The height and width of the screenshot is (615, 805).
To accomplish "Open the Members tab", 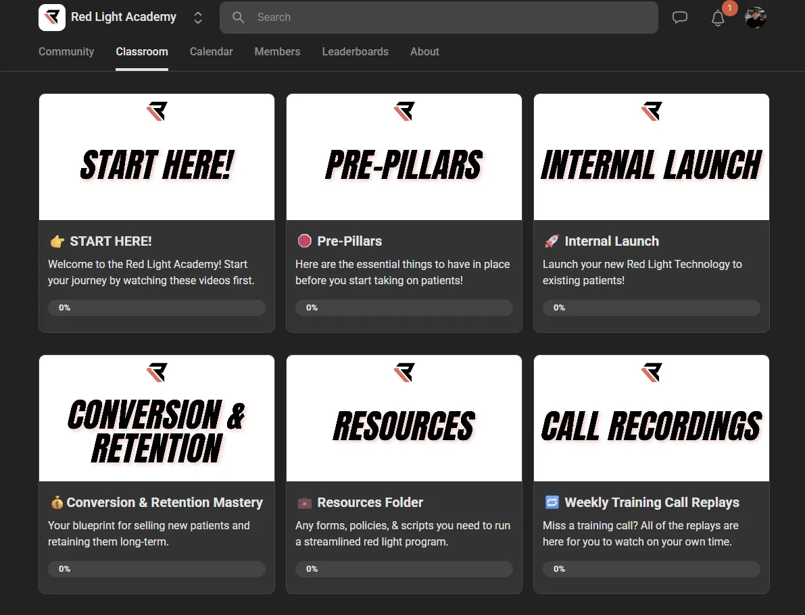I will 277,52.
